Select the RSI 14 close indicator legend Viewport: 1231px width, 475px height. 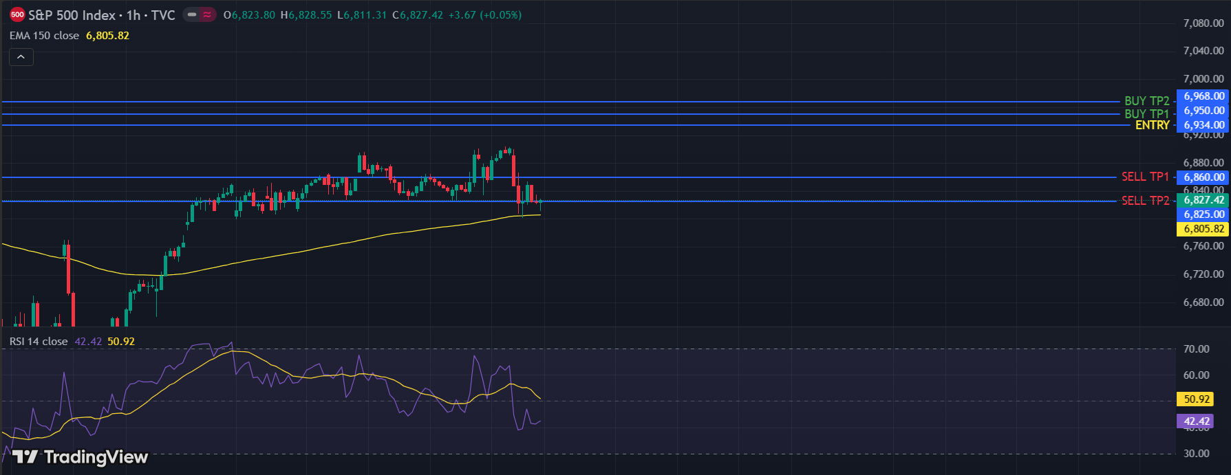click(39, 342)
